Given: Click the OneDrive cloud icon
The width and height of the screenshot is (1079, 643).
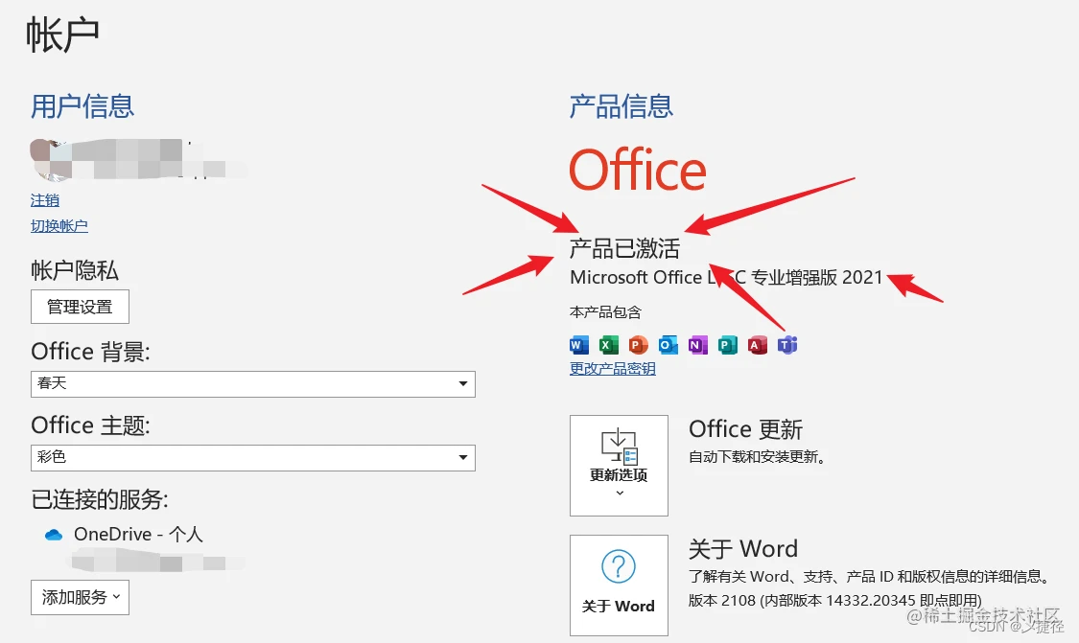Looking at the screenshot, I should (54, 535).
